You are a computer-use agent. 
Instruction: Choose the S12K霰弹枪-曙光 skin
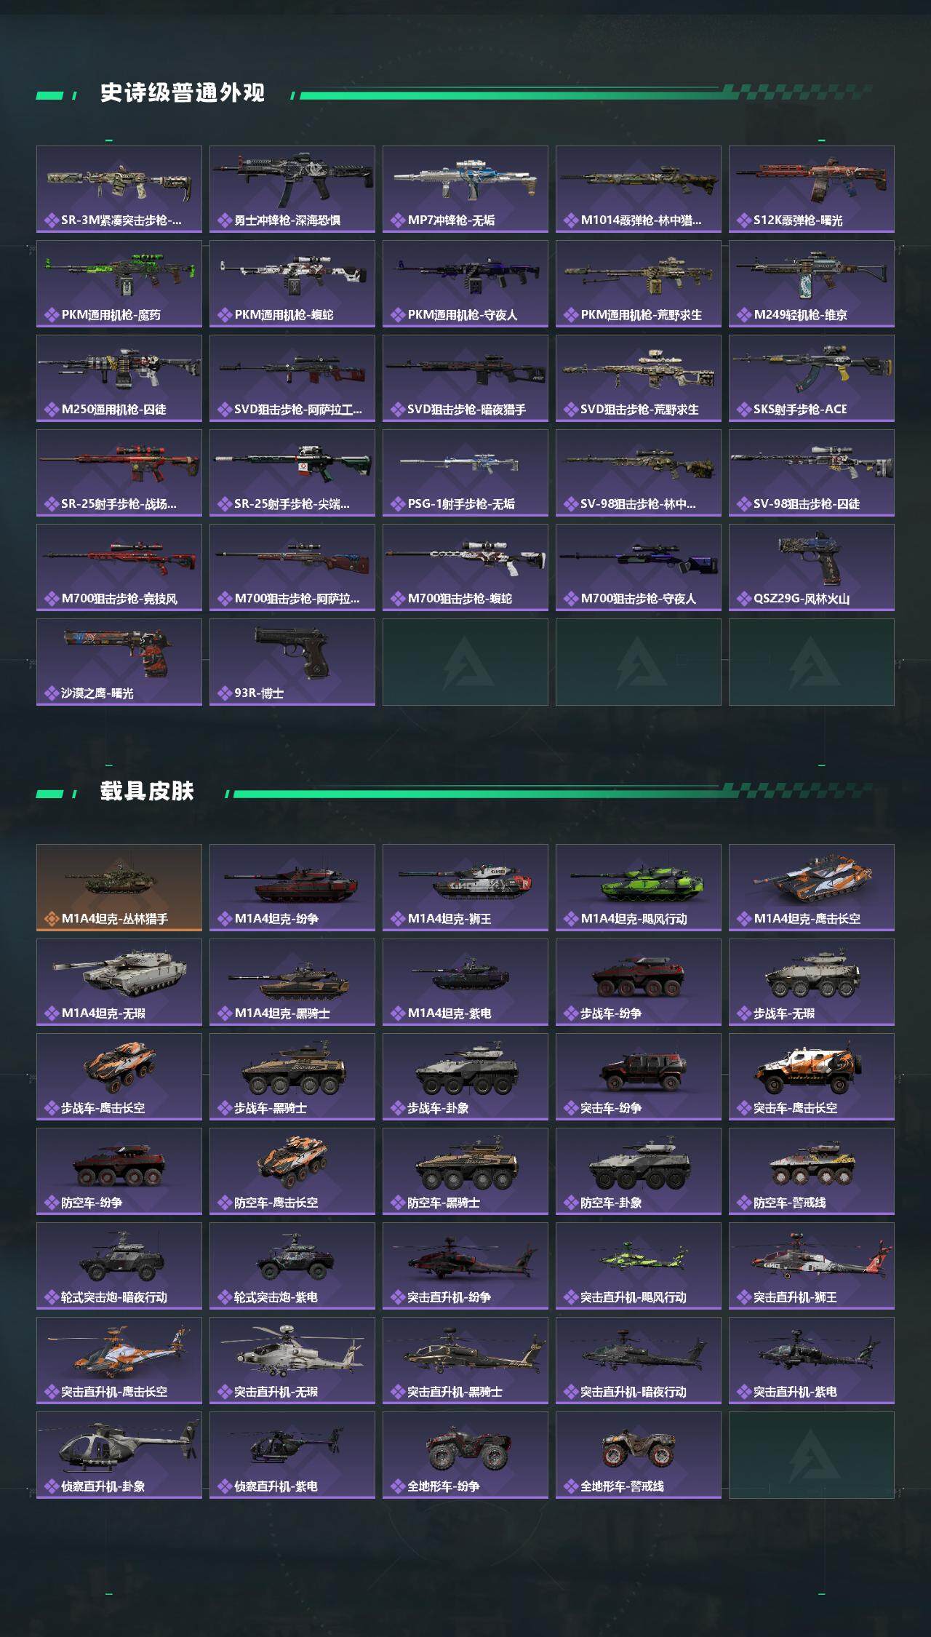pos(812,189)
